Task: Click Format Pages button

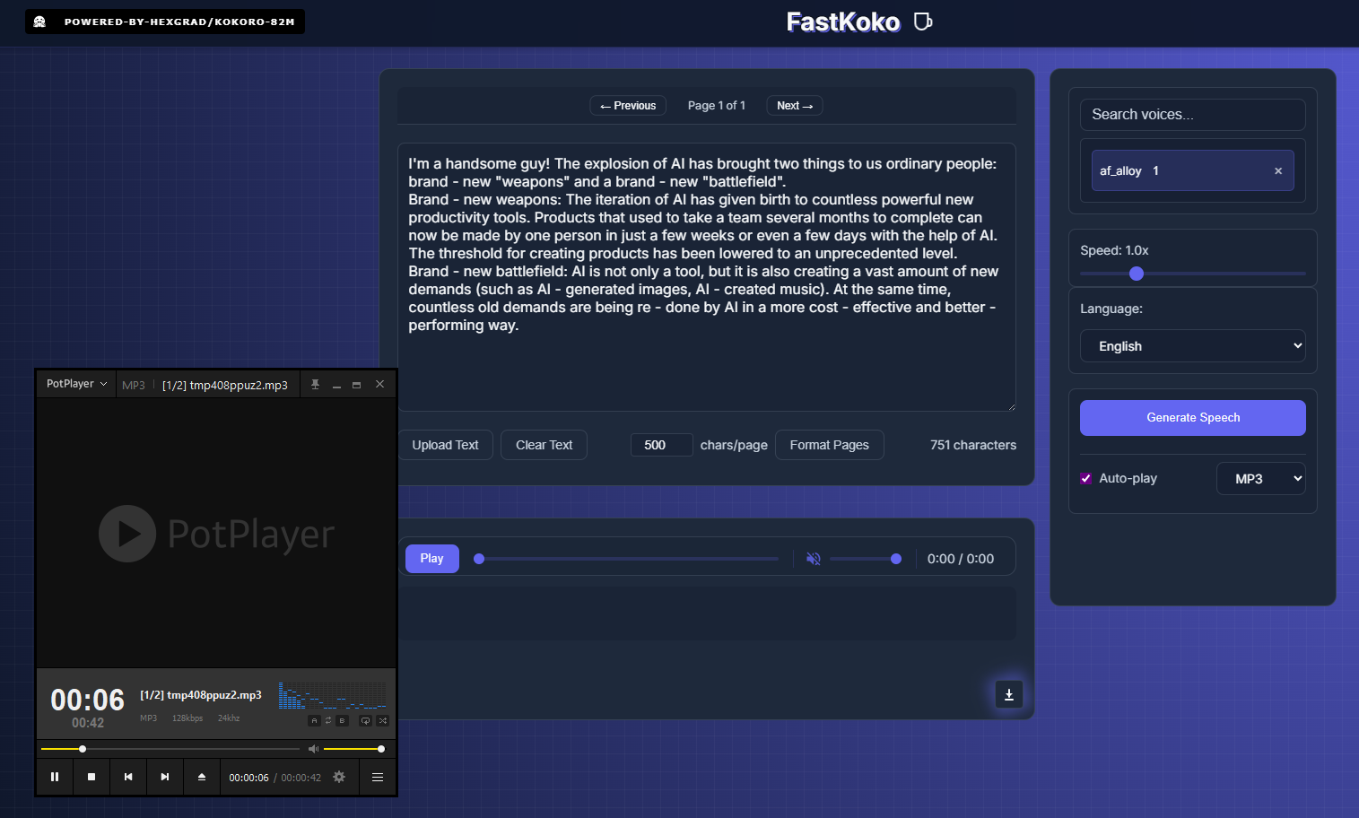Action: click(830, 445)
